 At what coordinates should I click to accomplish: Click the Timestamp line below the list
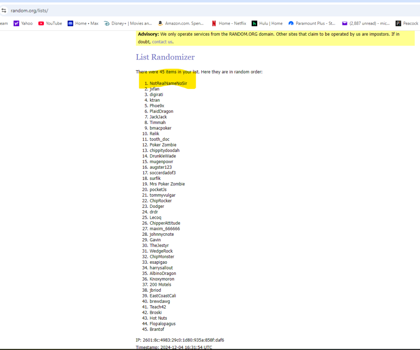174,348
